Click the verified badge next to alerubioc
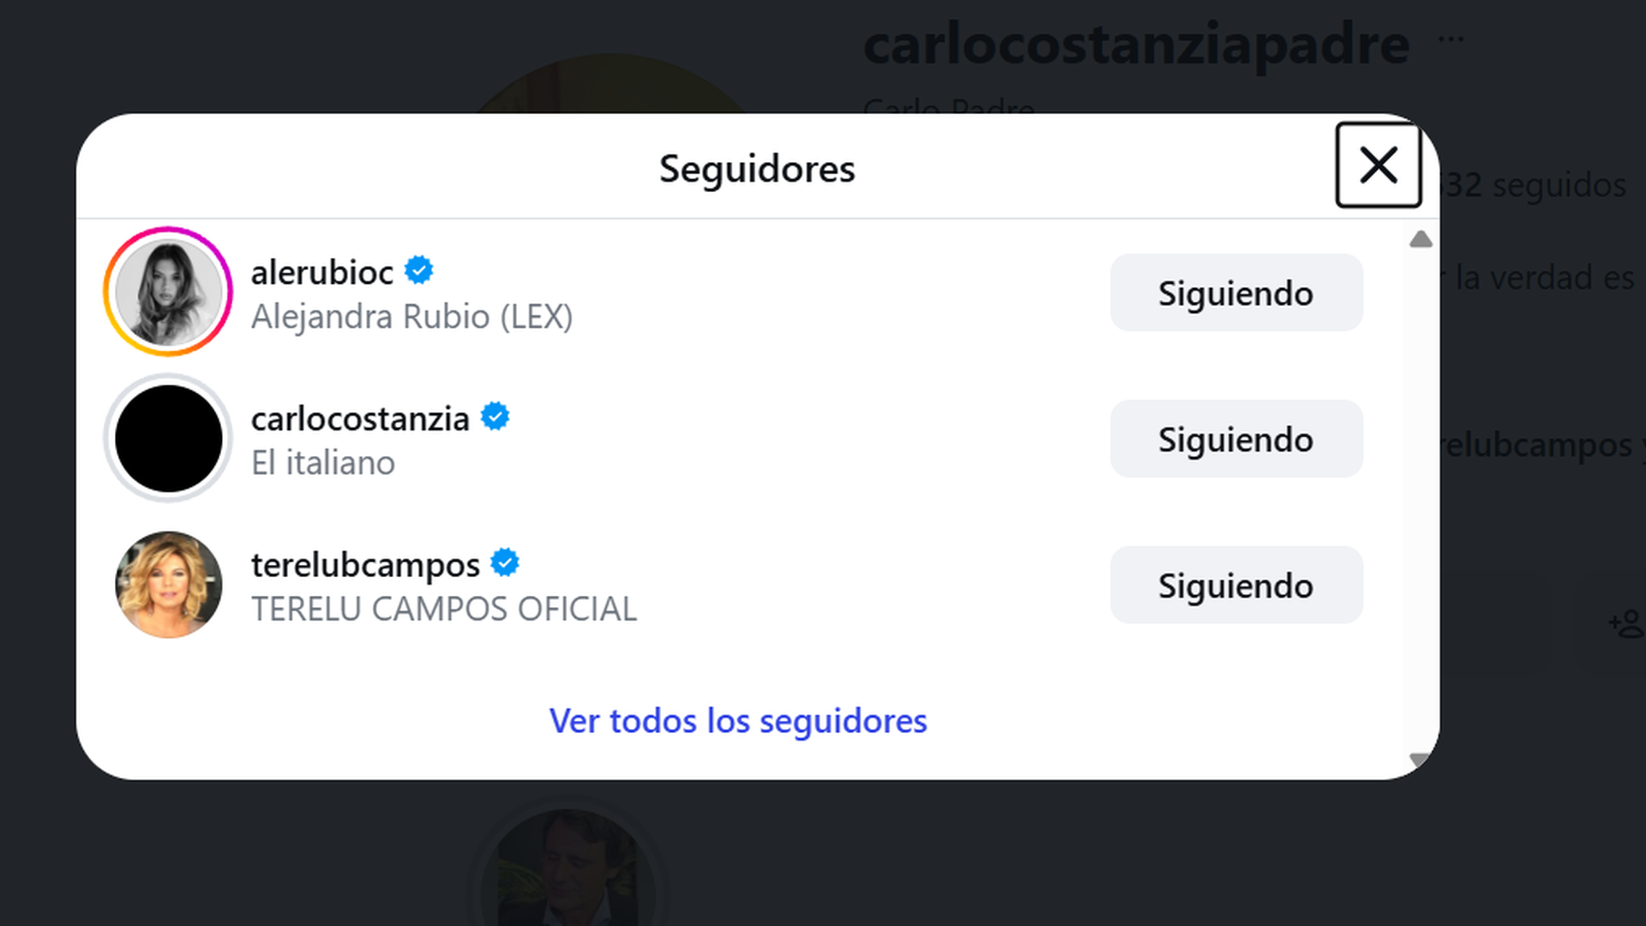 pyautogui.click(x=419, y=271)
